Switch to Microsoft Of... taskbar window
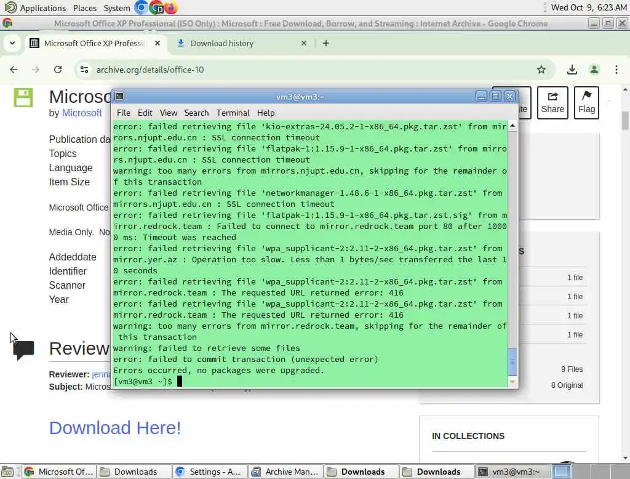630x479 pixels. 59,472
